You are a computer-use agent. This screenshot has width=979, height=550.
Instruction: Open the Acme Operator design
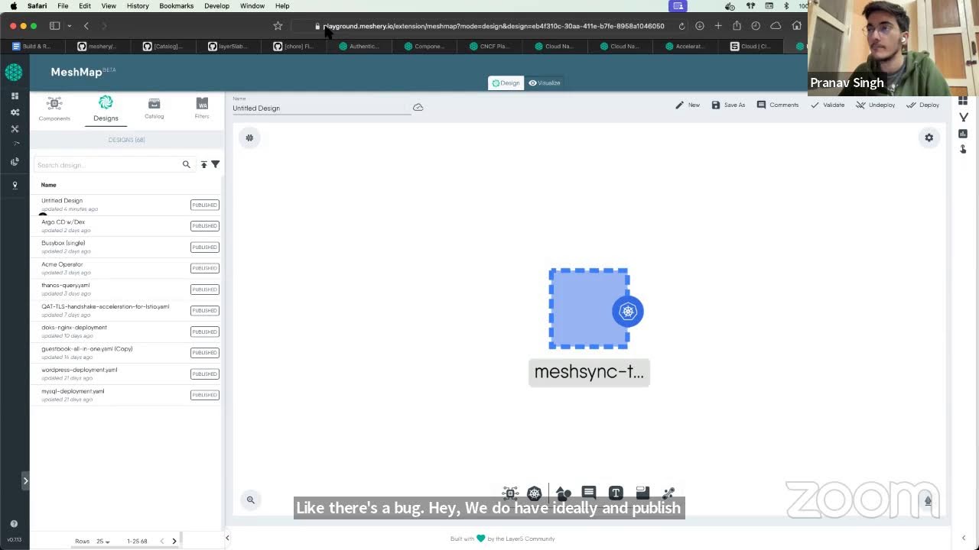pos(126,268)
